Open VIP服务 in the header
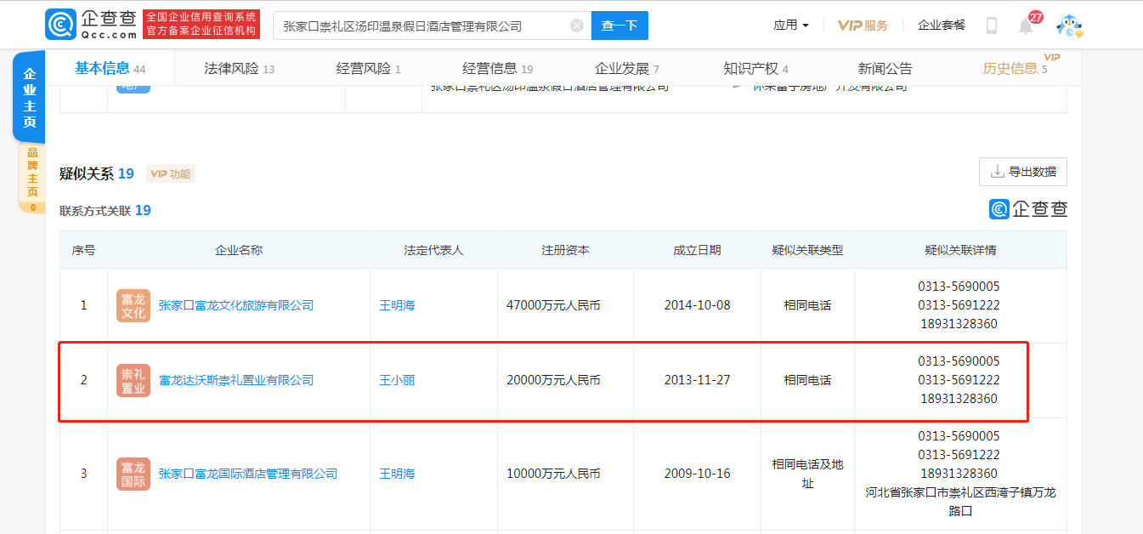 tap(863, 26)
